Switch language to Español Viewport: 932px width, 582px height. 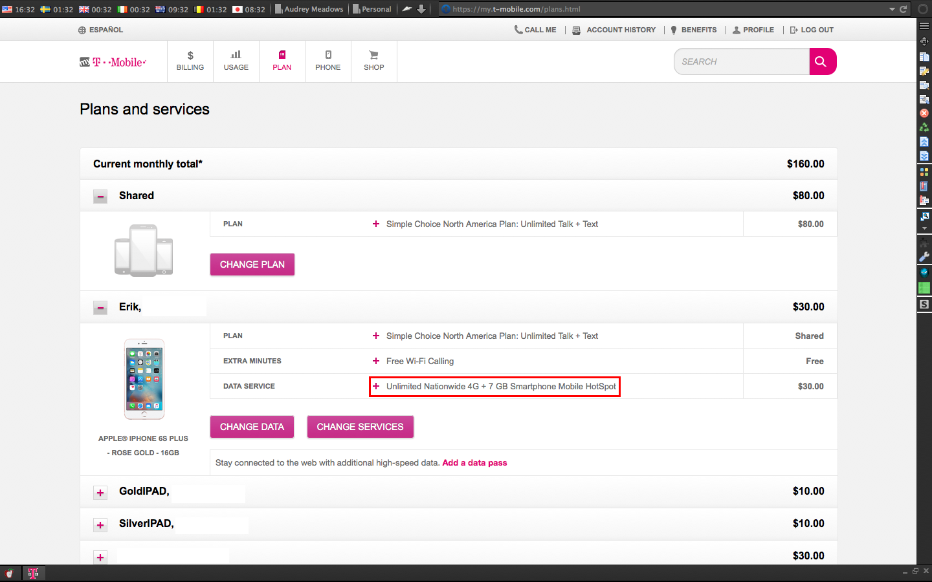pyautogui.click(x=101, y=30)
